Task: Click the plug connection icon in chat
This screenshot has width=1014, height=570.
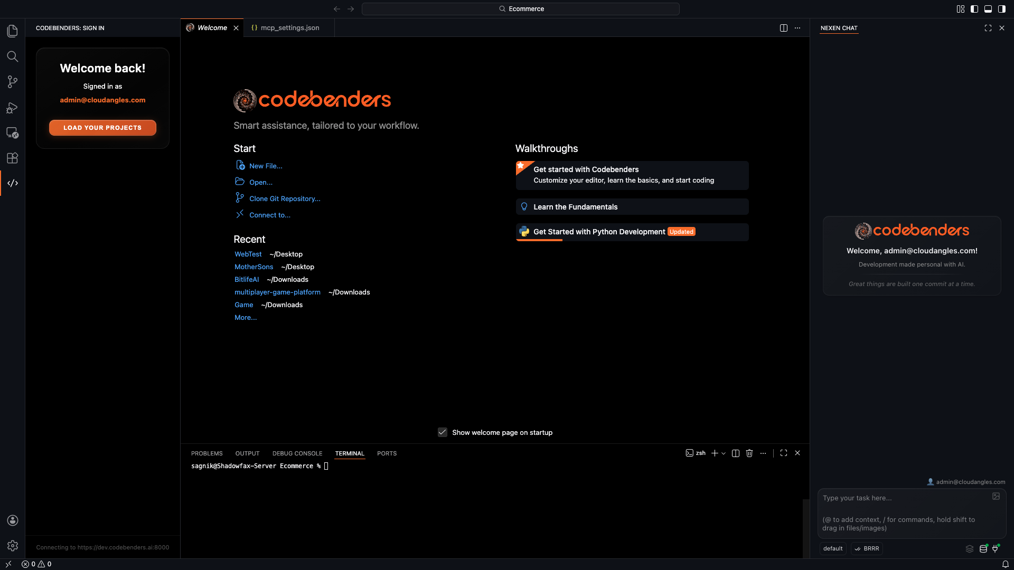Action: pos(996,549)
